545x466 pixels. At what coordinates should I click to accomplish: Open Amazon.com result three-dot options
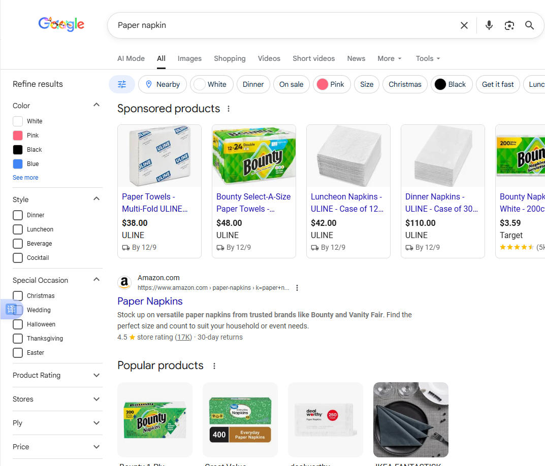(x=297, y=288)
